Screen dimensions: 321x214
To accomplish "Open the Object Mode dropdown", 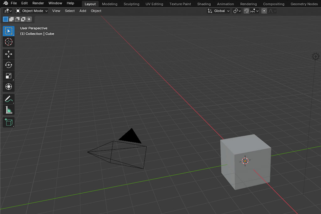I will 31,11.
